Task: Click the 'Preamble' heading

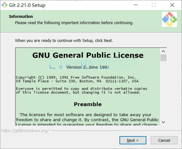Action: click(x=88, y=104)
